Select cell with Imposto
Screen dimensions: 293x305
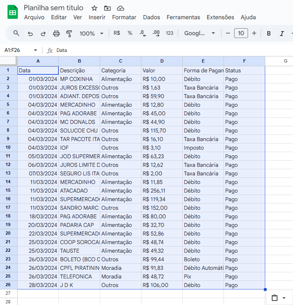point(203,148)
